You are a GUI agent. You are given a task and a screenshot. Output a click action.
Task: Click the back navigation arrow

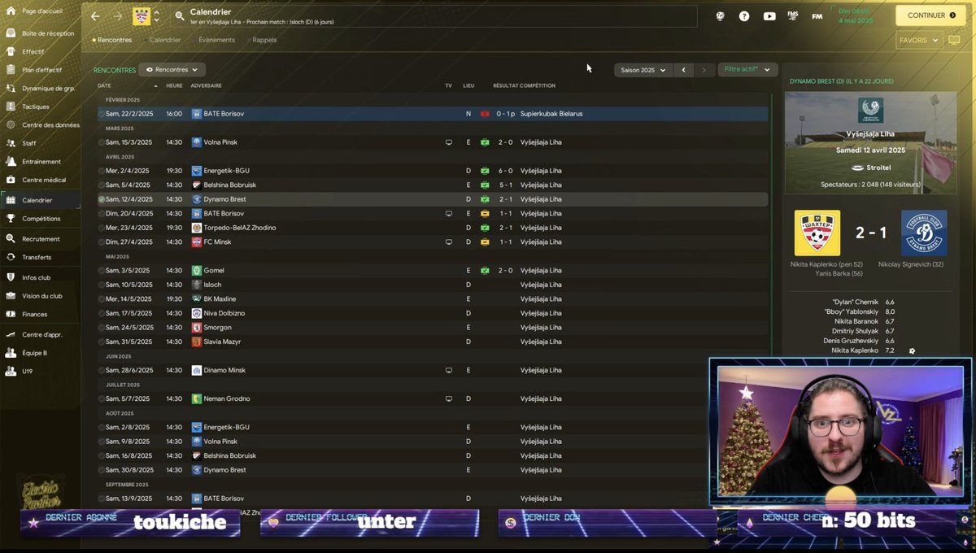(x=95, y=16)
